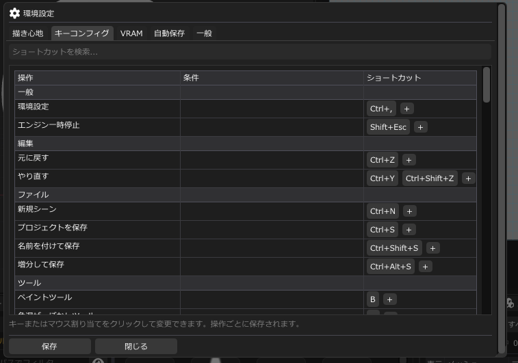Click the settings dialog's outer scrollbar

pos(502,178)
